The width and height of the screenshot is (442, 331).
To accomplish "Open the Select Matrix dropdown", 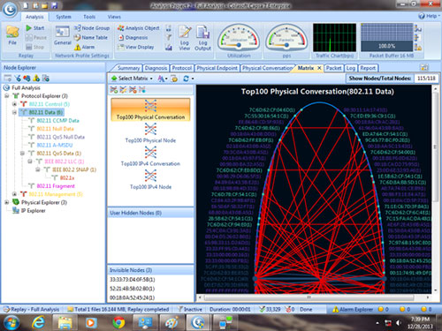I will [x=132, y=79].
